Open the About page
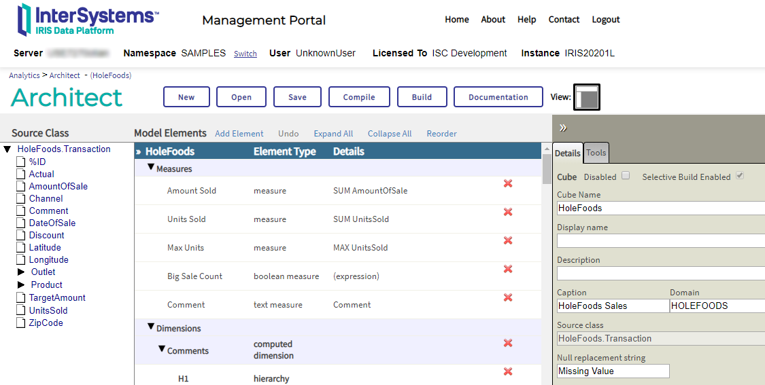The height and width of the screenshot is (385, 765). [493, 20]
